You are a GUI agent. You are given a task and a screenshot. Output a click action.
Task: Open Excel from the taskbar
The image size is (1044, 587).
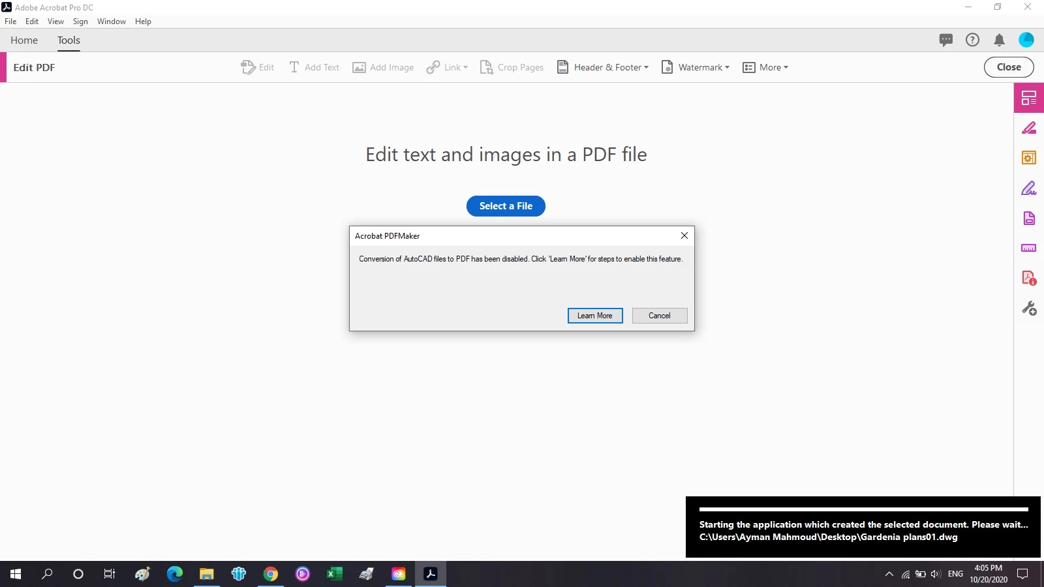click(334, 574)
